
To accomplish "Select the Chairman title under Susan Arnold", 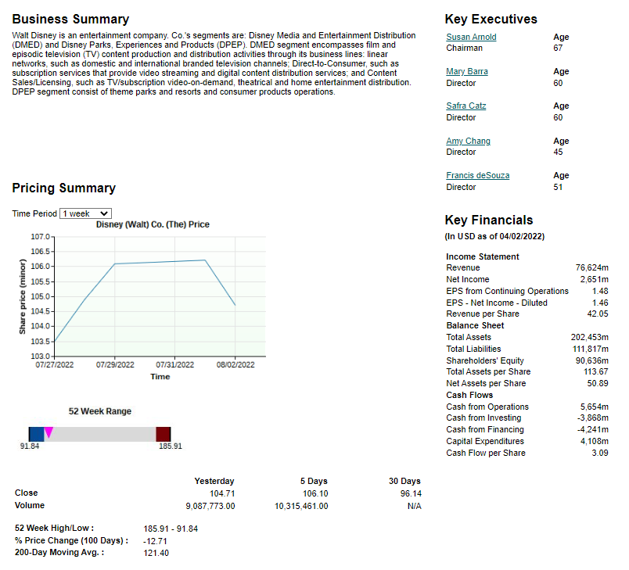I will pyautogui.click(x=464, y=48).
